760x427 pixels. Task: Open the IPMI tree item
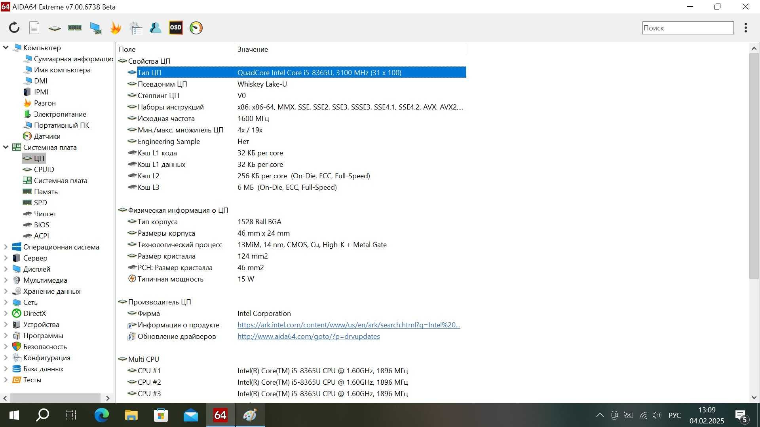[41, 92]
